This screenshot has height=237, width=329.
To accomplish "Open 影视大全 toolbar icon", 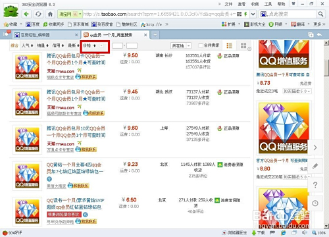I will point(255,24).
